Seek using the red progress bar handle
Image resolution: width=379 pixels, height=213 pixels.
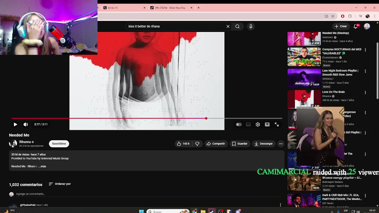[206, 118]
